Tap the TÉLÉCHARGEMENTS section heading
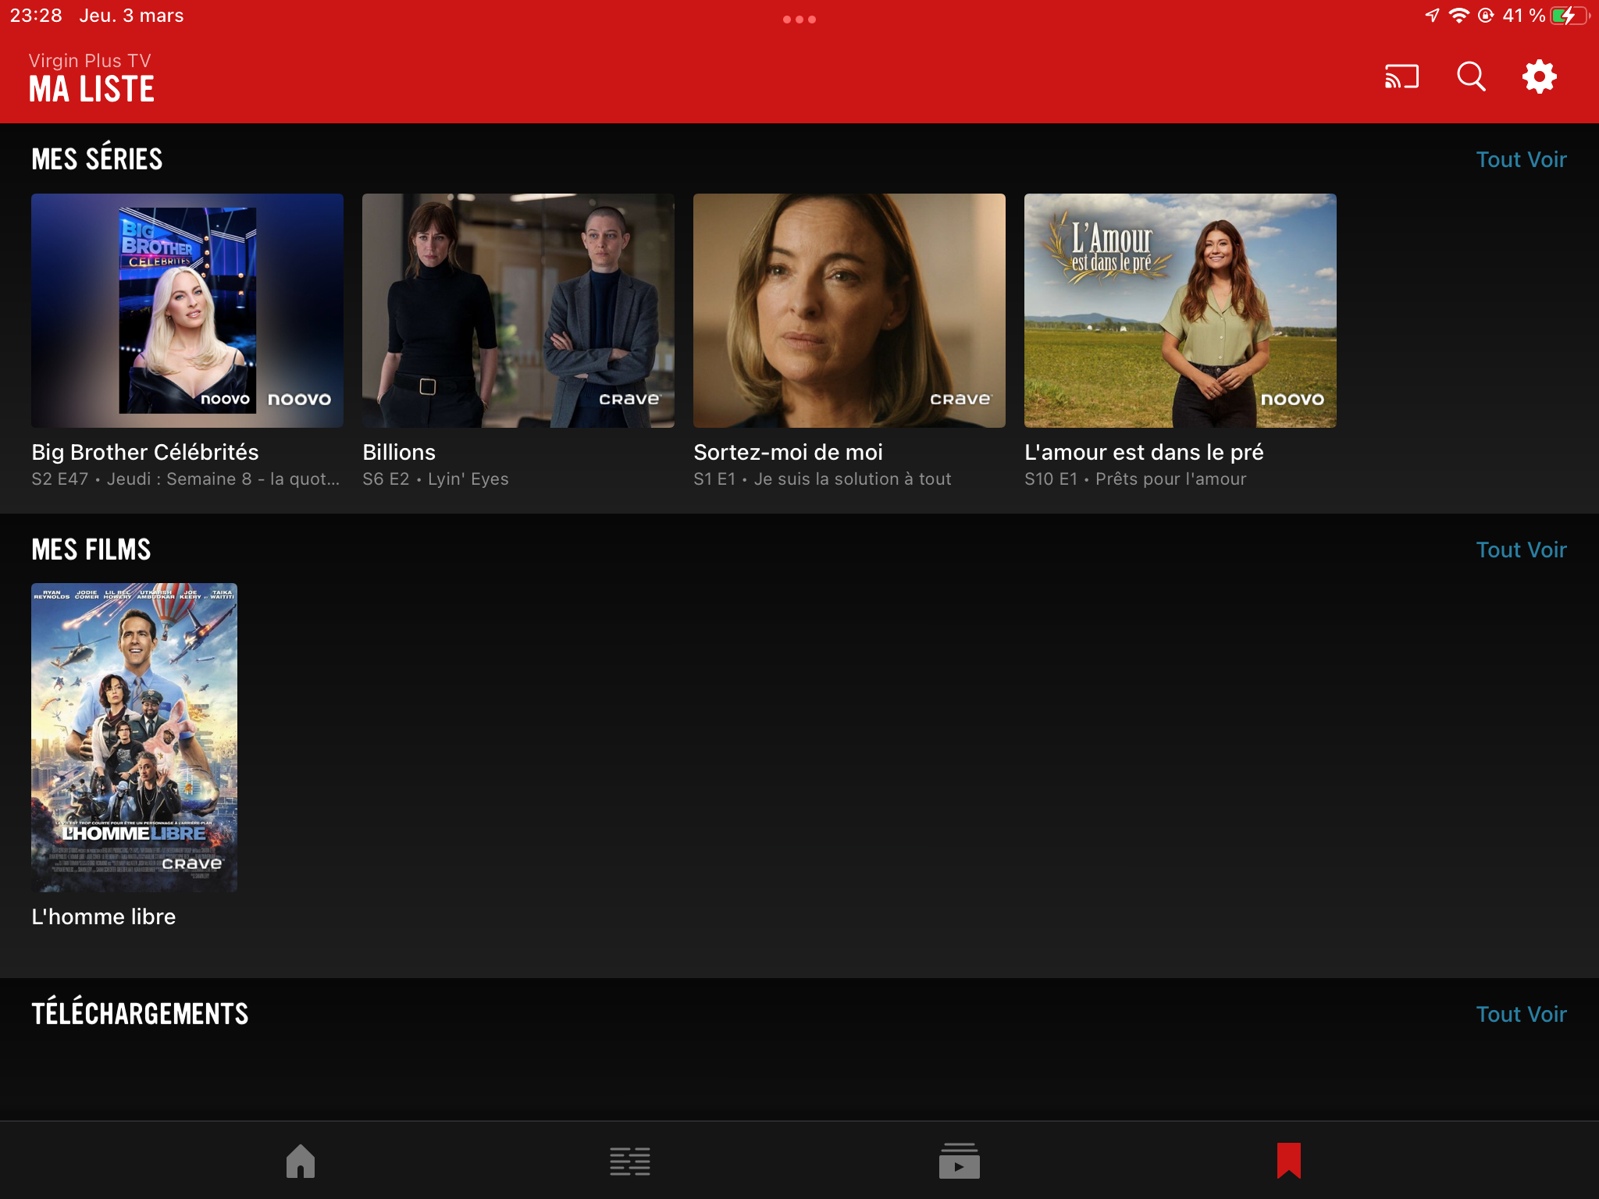The height and width of the screenshot is (1199, 1599). click(x=140, y=1012)
